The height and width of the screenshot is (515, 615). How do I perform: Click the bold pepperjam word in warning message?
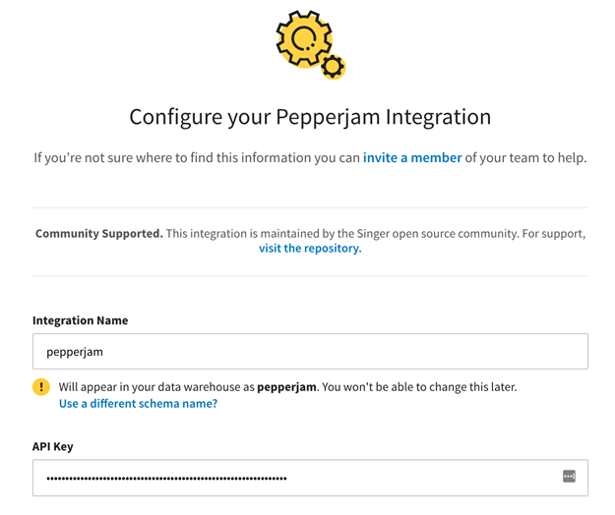pos(286,387)
